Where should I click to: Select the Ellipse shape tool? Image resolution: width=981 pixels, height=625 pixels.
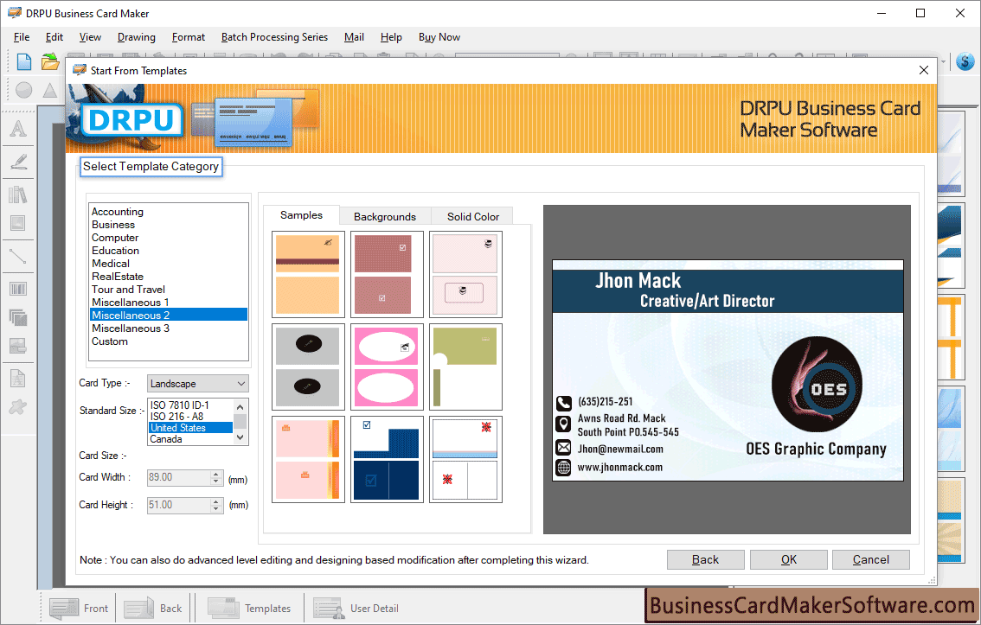(x=23, y=91)
